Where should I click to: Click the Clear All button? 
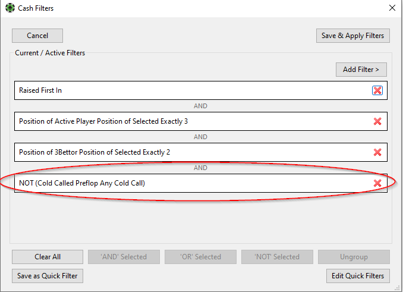pyautogui.click(x=48, y=257)
